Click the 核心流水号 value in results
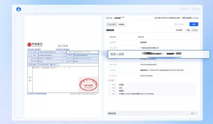 tap(146, 76)
